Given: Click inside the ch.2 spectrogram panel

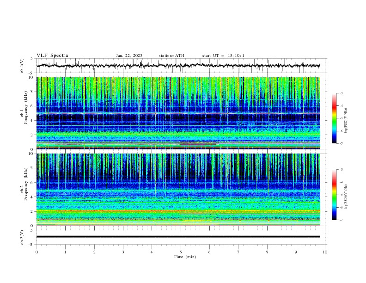Looking at the screenshot, I should pos(178,190).
